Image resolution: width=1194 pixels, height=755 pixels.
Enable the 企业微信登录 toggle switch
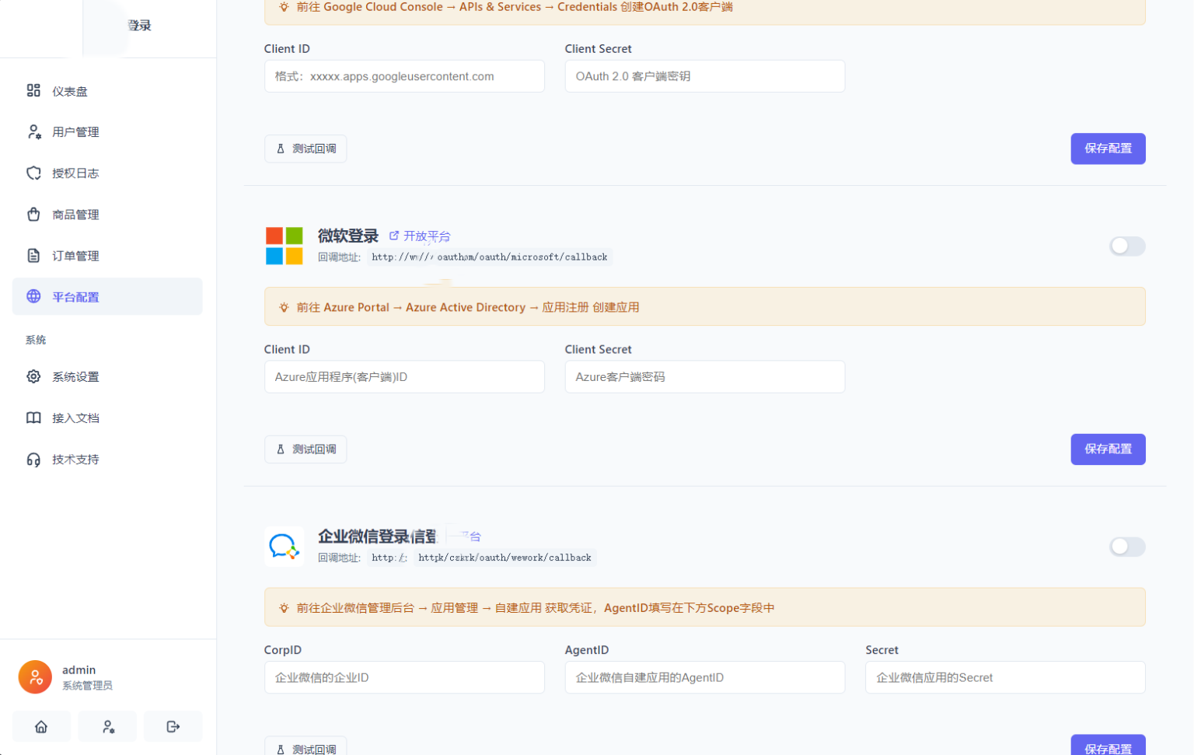coord(1127,547)
